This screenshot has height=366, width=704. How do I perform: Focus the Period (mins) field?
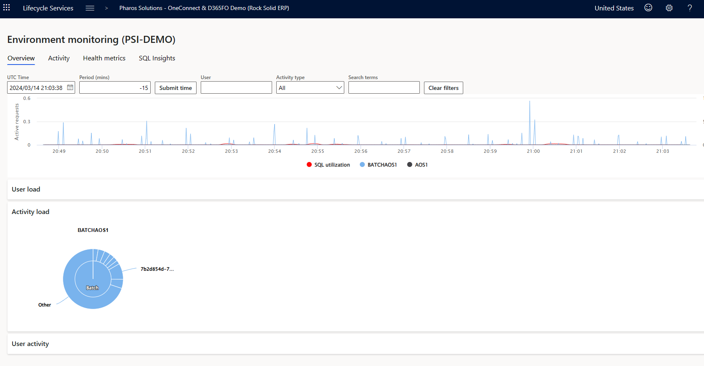(x=115, y=87)
